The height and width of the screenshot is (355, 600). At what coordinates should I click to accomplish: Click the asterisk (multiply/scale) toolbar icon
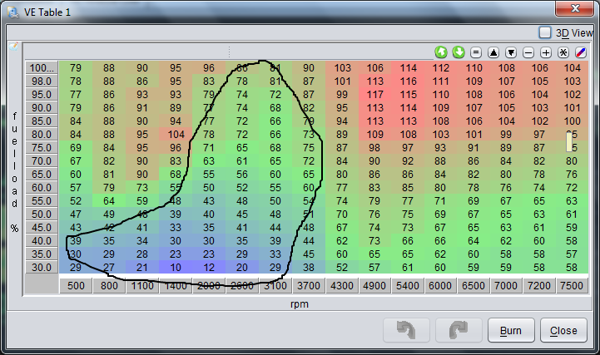point(563,52)
